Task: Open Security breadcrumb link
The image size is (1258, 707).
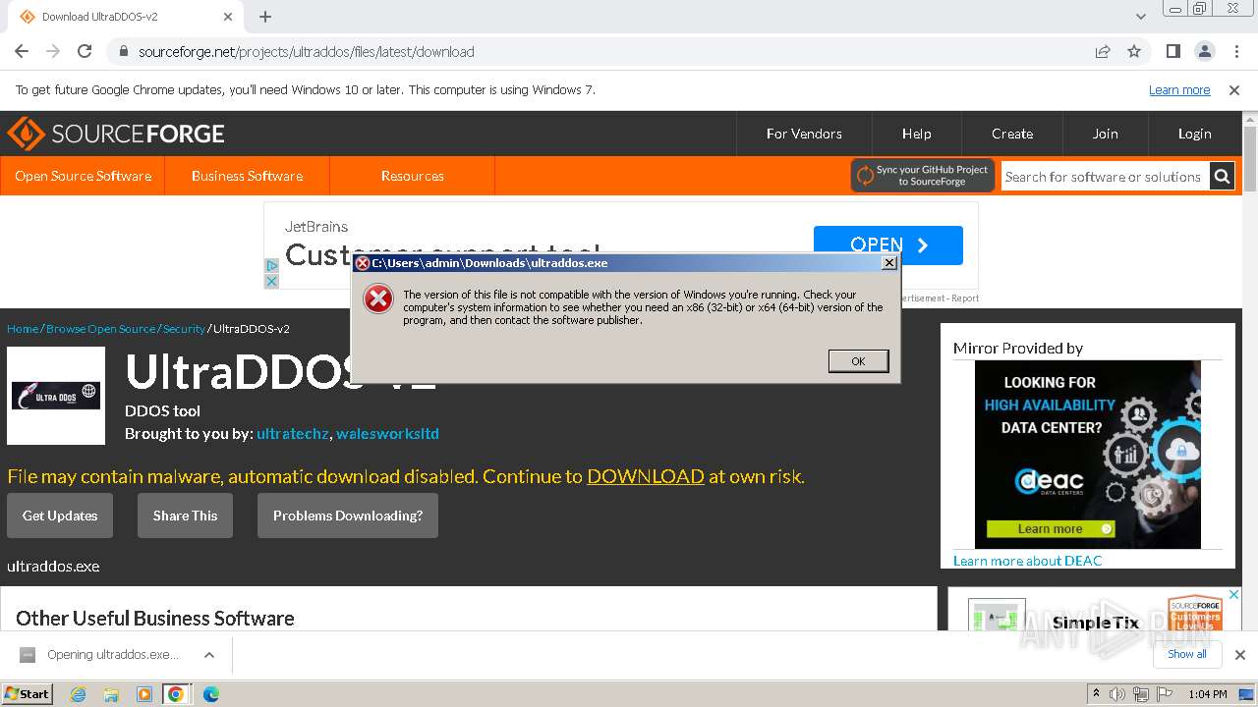Action: pos(184,329)
